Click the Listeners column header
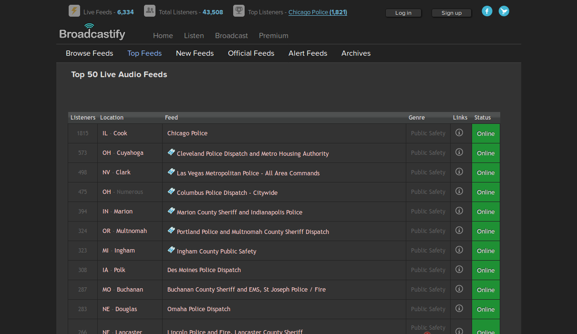Screen dimensions: 577x334 click(83, 118)
